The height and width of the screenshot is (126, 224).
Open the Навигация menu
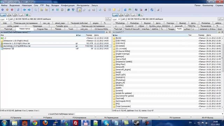27,6
